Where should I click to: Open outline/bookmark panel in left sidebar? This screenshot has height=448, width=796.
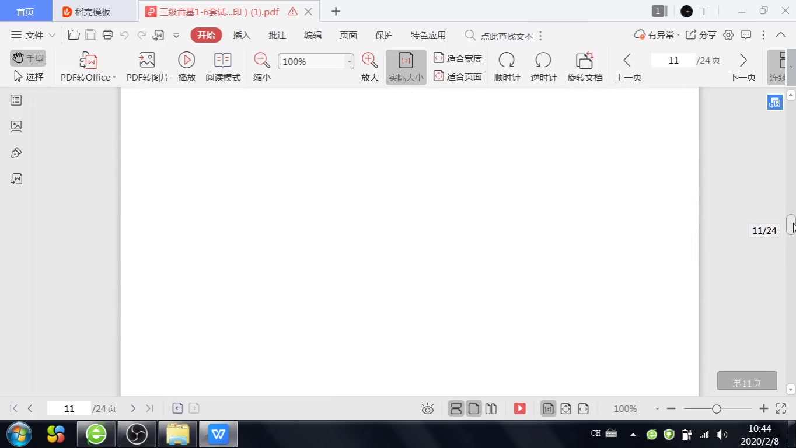16,100
